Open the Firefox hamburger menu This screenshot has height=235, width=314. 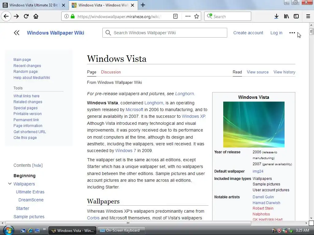coord(308,16)
